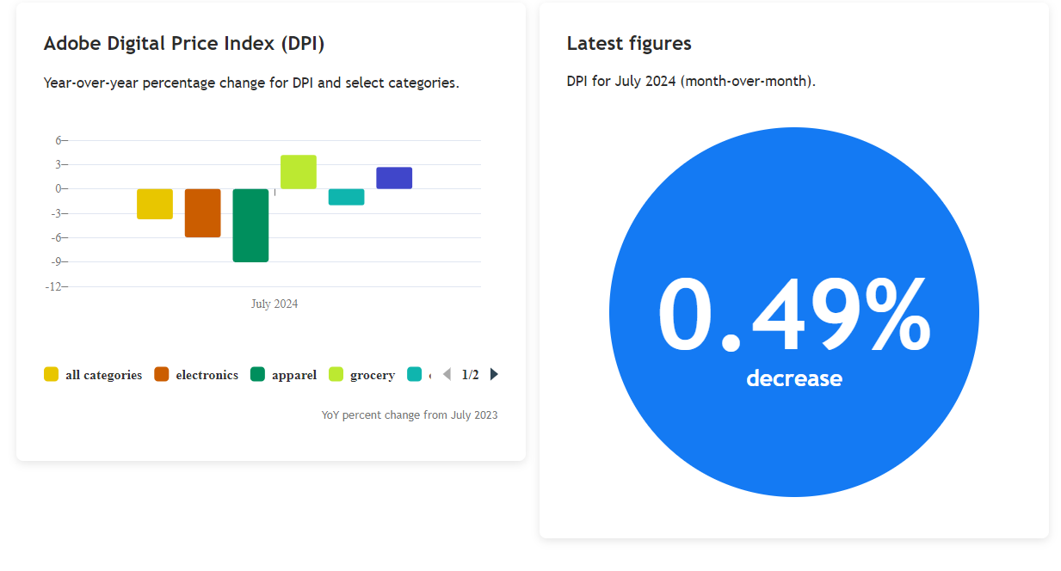Click the -6 y-axis label
The width and height of the screenshot is (1061, 571).
point(57,238)
